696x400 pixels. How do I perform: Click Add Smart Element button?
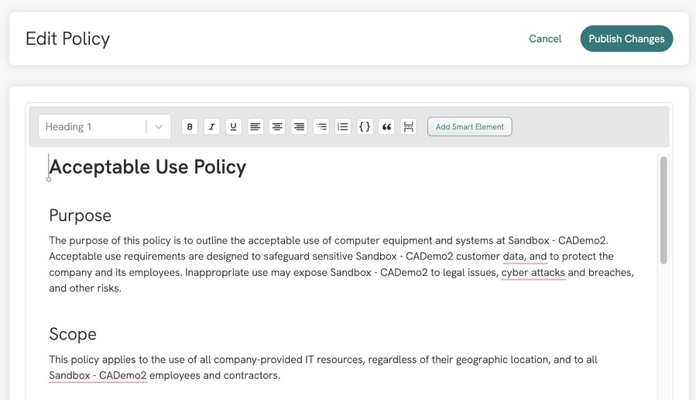[470, 126]
